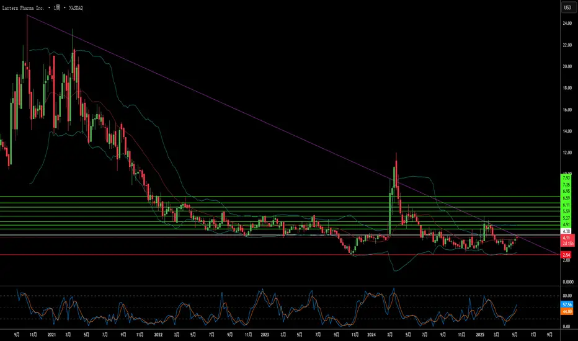Screen dimensions: 578x341
Task: Click the red 2.54 support price label
Action: [566, 255]
